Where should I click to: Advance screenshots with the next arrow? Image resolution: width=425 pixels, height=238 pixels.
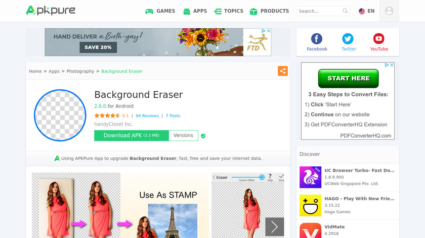click(274, 226)
